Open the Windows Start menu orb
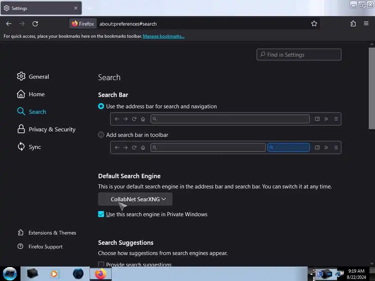The image size is (375, 281). pos(10,274)
